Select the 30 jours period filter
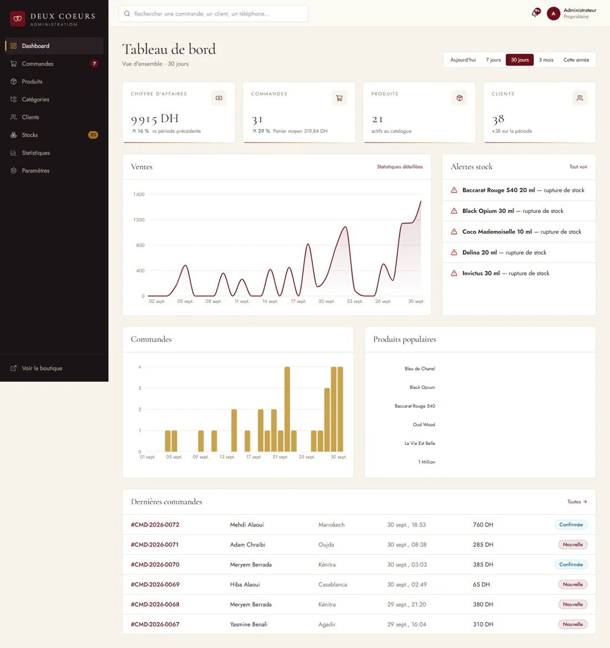Viewport: 610px width, 648px height. tap(520, 60)
